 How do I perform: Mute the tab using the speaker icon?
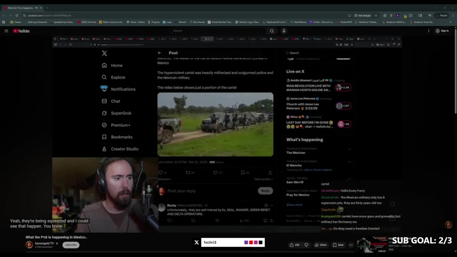pyautogui.click(x=36, y=8)
